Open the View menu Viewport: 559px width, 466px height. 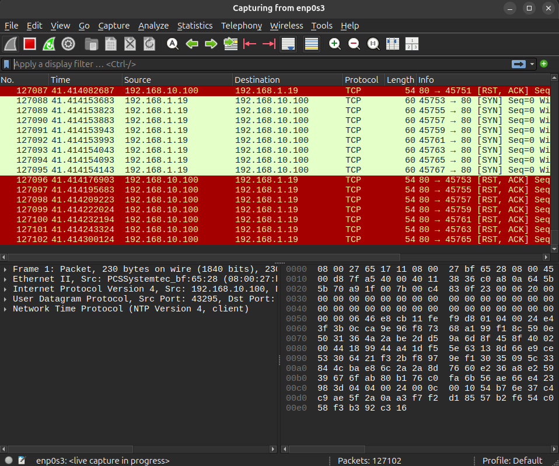pos(60,26)
